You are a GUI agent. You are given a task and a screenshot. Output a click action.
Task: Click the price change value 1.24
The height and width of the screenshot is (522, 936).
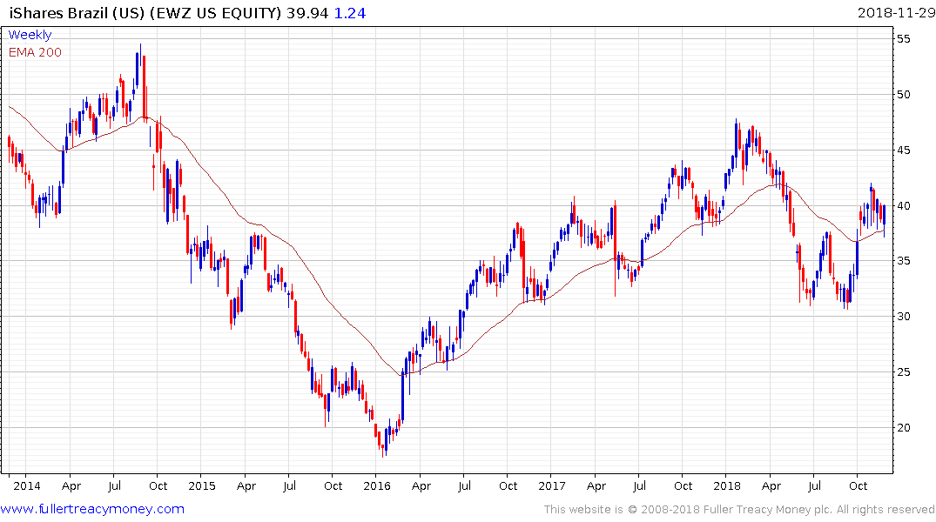pyautogui.click(x=350, y=13)
